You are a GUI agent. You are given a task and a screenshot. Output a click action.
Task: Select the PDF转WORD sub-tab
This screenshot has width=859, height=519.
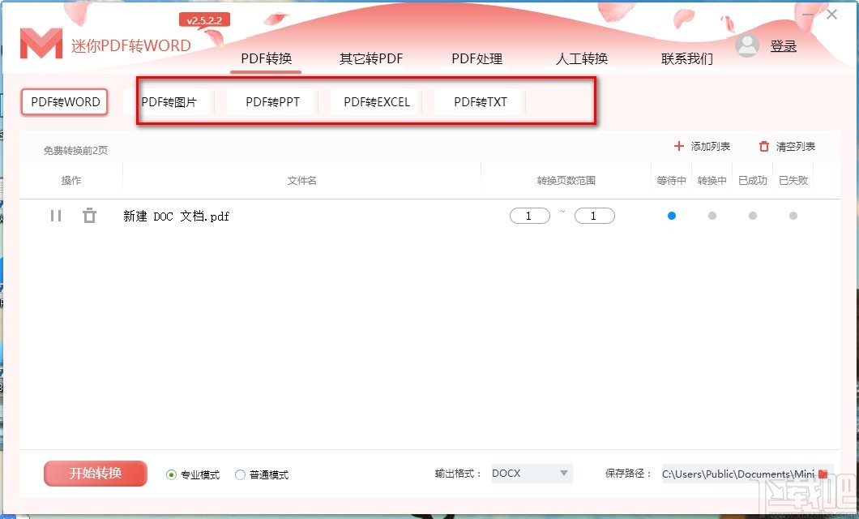[65, 102]
